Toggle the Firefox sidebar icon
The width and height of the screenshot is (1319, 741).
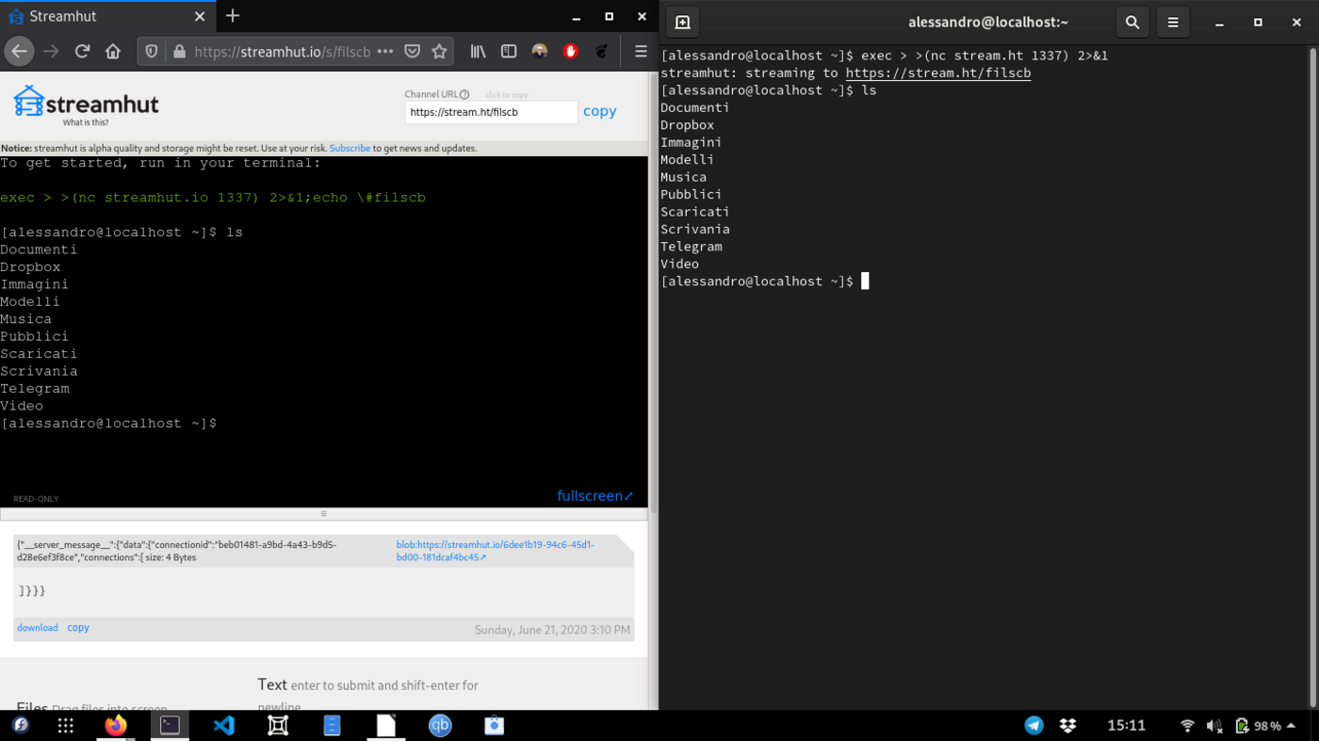click(x=508, y=52)
